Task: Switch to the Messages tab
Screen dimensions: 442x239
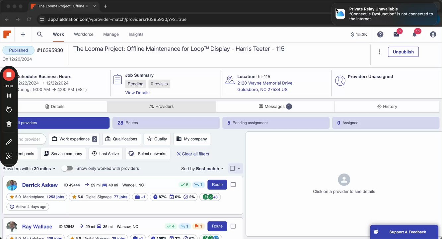Action: point(275,107)
